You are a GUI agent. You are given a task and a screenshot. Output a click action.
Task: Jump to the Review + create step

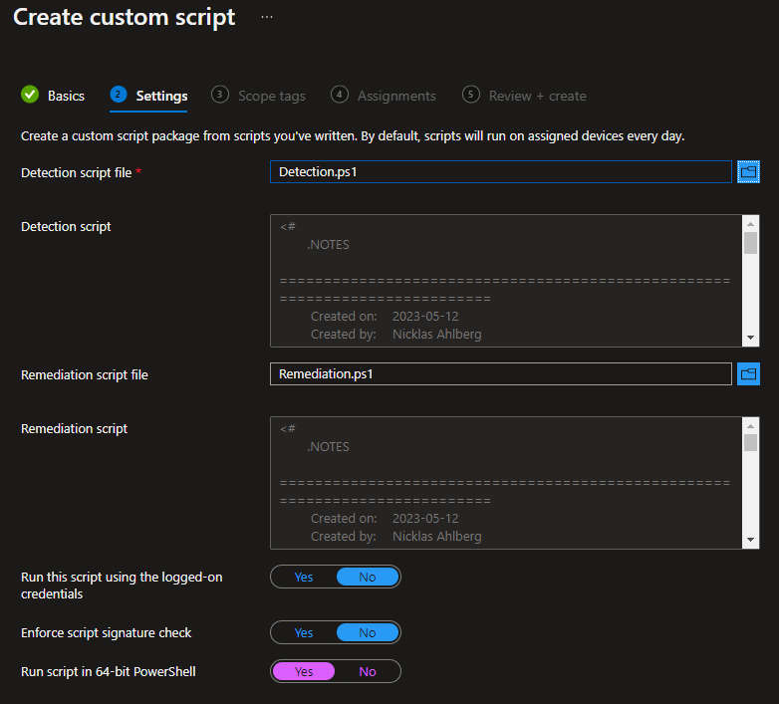click(537, 97)
